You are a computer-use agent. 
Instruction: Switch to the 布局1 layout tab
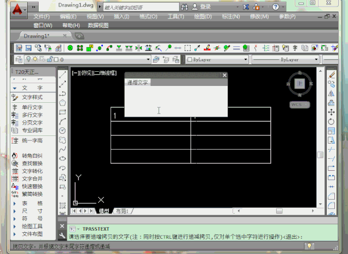click(x=123, y=211)
